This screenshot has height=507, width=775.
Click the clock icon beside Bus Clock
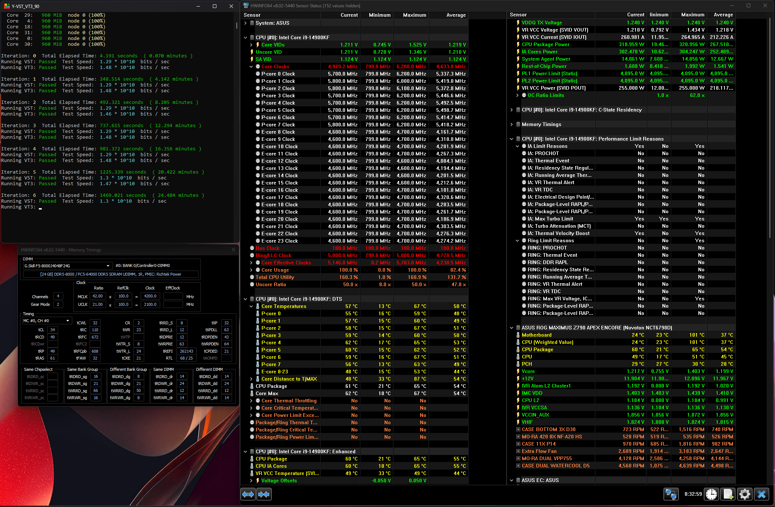252,248
